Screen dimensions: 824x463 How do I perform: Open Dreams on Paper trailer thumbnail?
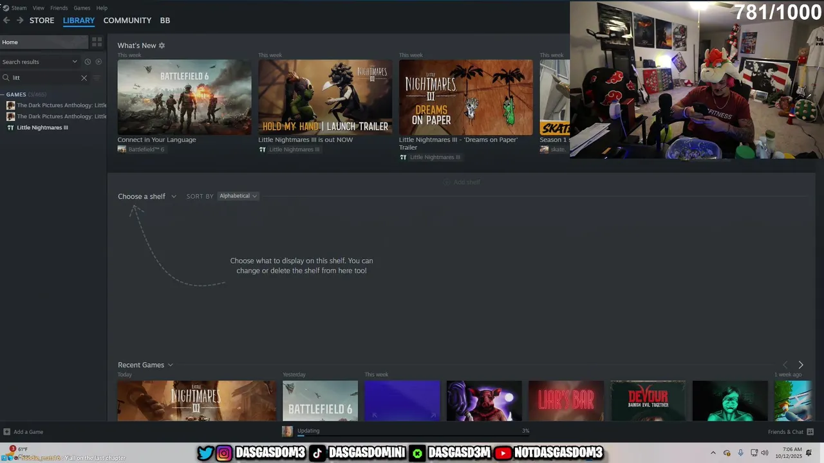pyautogui.click(x=466, y=97)
